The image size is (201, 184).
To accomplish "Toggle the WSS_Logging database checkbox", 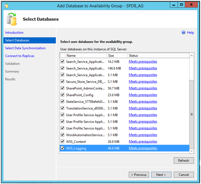I will click(x=63, y=148).
